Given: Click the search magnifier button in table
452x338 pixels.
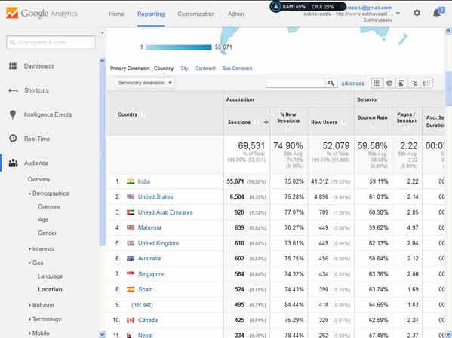Looking at the screenshot, I should coord(331,83).
